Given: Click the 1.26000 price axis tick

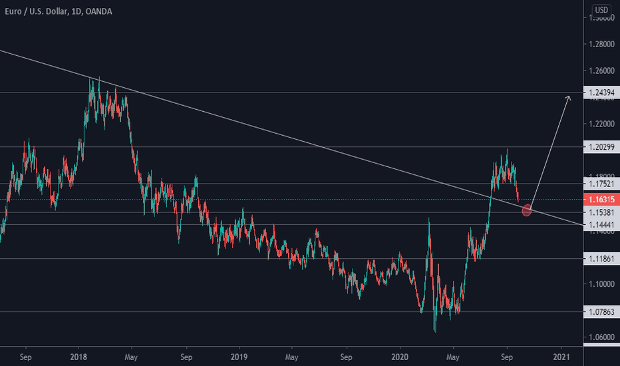Looking at the screenshot, I should pos(601,71).
